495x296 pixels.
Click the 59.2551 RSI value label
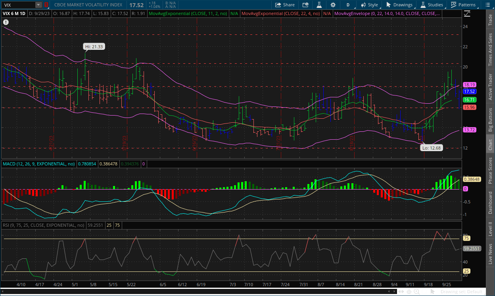pos(472,249)
